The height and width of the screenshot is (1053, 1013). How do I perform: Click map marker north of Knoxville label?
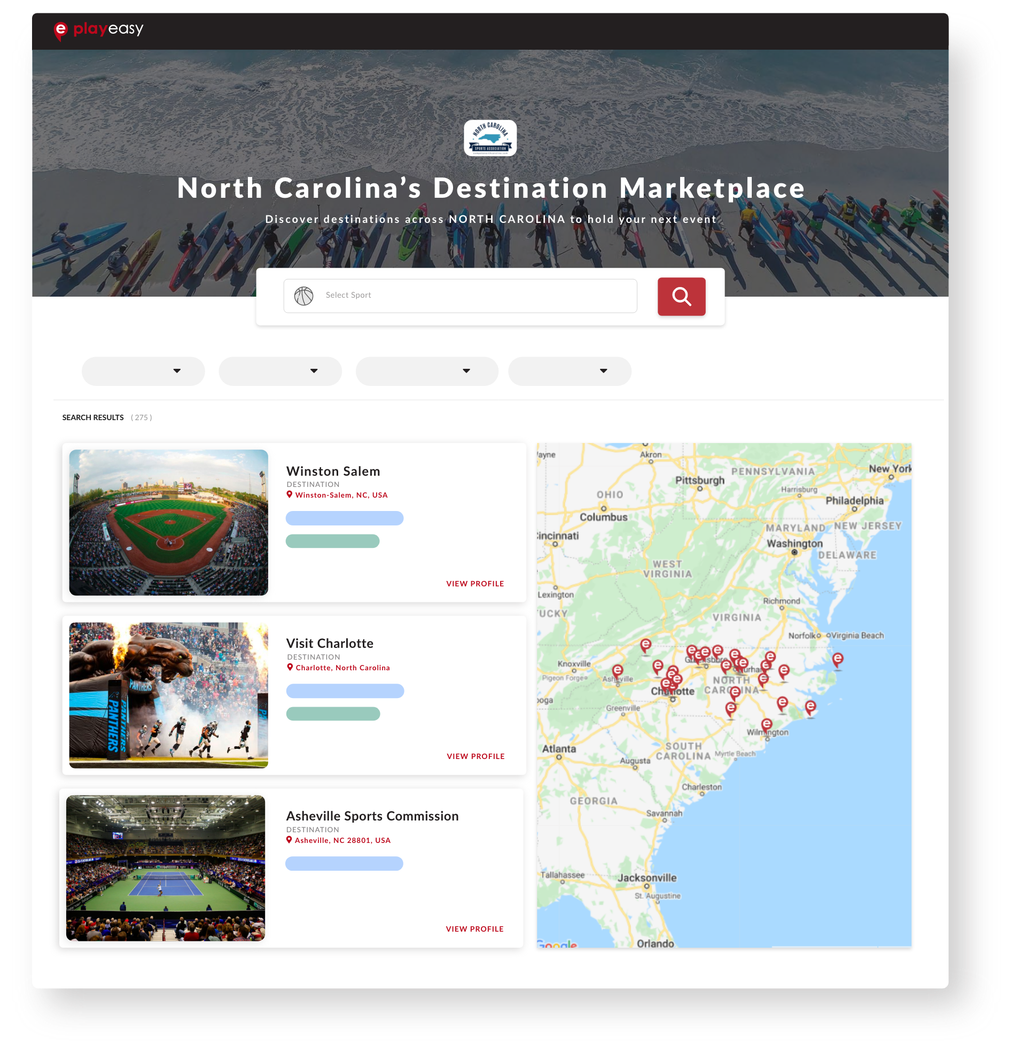(646, 645)
